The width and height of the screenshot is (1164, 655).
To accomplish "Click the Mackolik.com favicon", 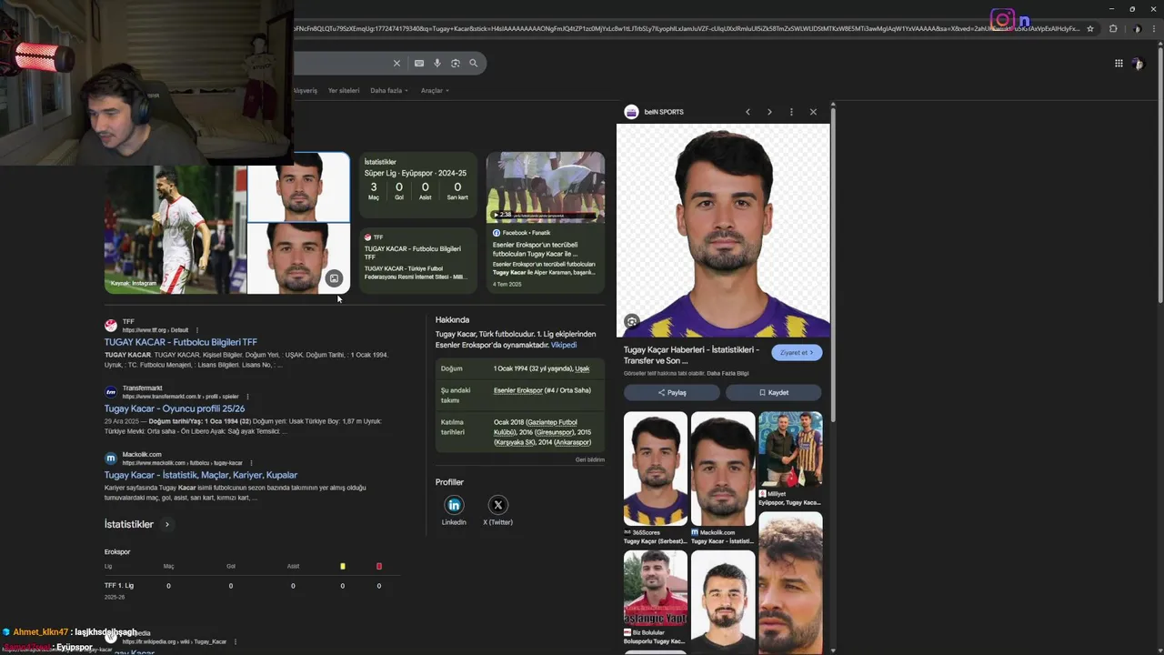I will [x=111, y=458].
